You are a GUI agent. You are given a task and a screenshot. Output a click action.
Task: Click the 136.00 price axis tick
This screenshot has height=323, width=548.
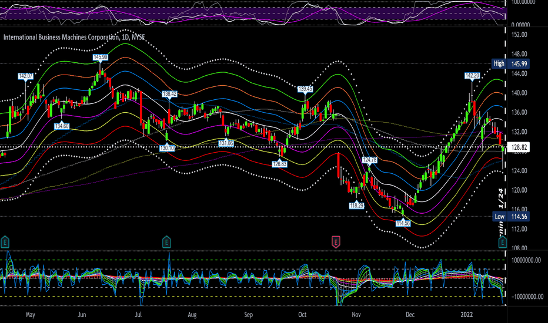pyautogui.click(x=519, y=112)
